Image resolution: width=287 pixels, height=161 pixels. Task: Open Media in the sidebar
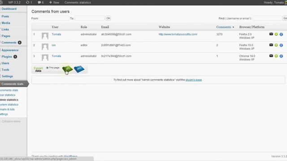[x=6, y=23]
